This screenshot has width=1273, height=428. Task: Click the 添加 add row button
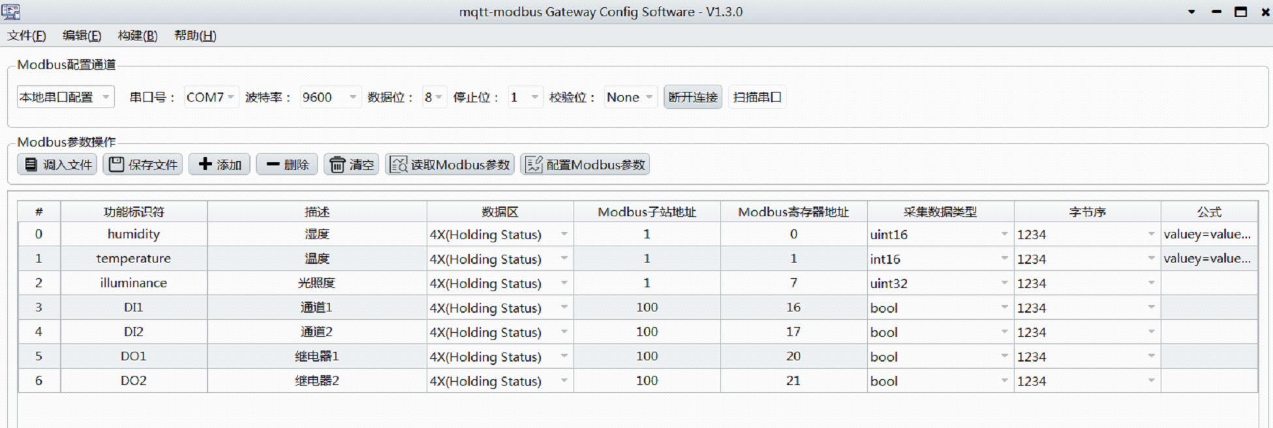click(x=219, y=165)
